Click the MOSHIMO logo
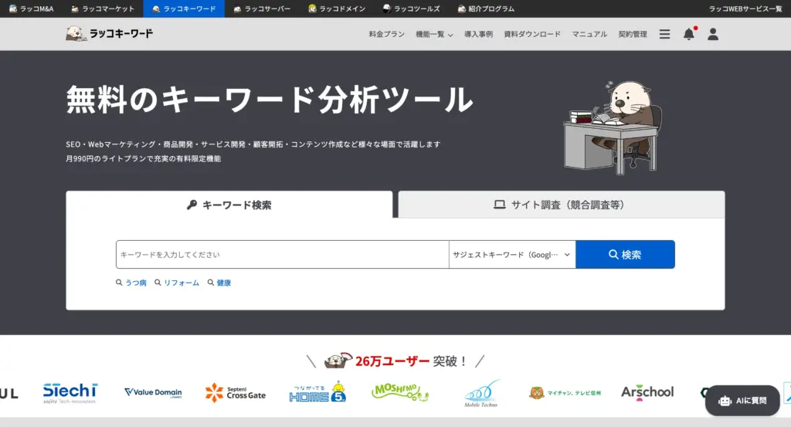791x427 pixels. click(x=399, y=391)
